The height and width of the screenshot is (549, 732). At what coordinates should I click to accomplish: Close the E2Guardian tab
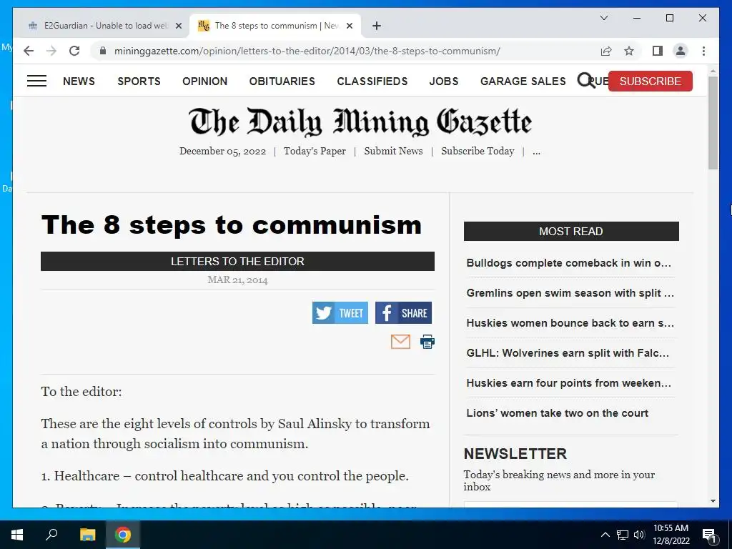pos(178,26)
